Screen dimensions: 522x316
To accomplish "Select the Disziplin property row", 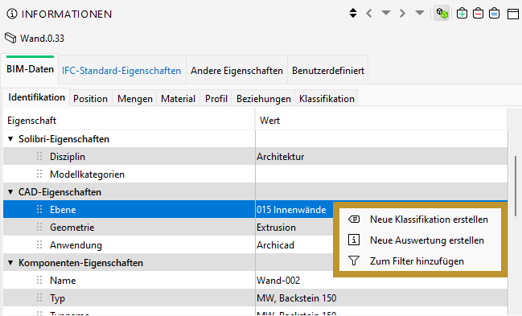I will (x=255, y=156).
